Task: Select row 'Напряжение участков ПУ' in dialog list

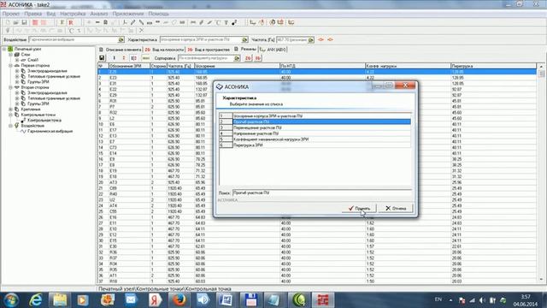Action: [315, 133]
